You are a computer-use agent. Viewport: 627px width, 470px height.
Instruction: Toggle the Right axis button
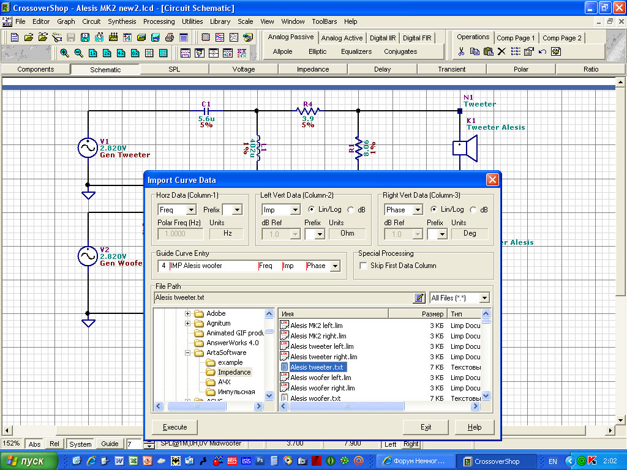(x=411, y=444)
